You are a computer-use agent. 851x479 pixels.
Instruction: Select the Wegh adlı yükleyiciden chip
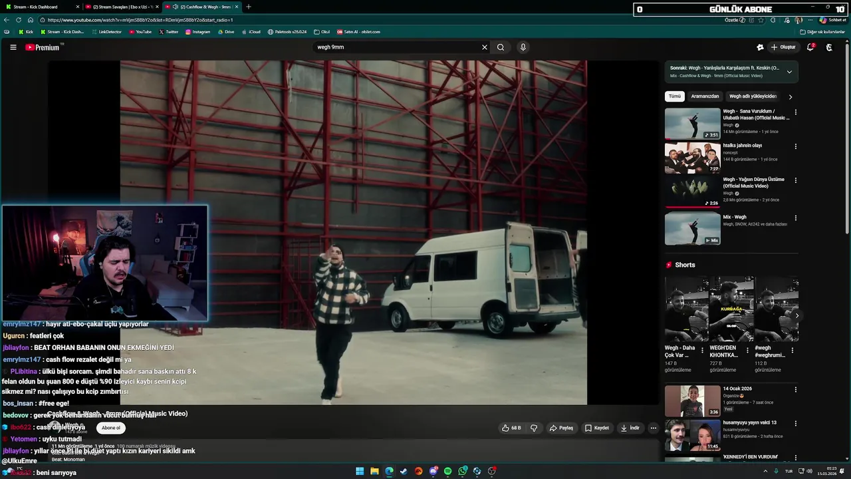coord(753,96)
